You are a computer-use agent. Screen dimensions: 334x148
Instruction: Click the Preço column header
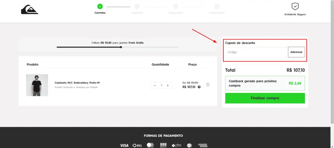193,64
